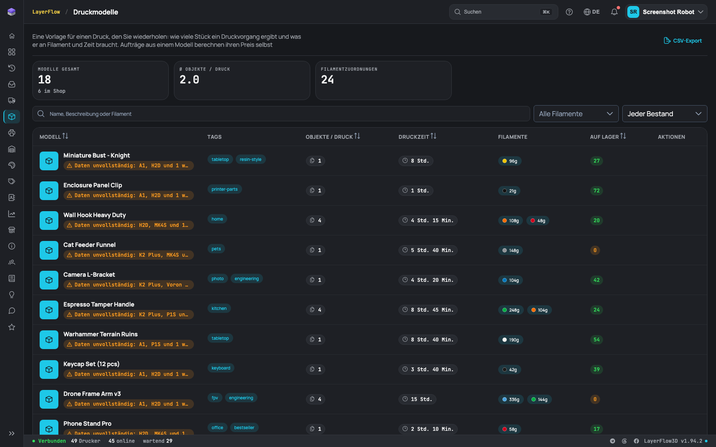The width and height of the screenshot is (716, 447).
Task: Select the keyboard tag
Action: pos(221,368)
